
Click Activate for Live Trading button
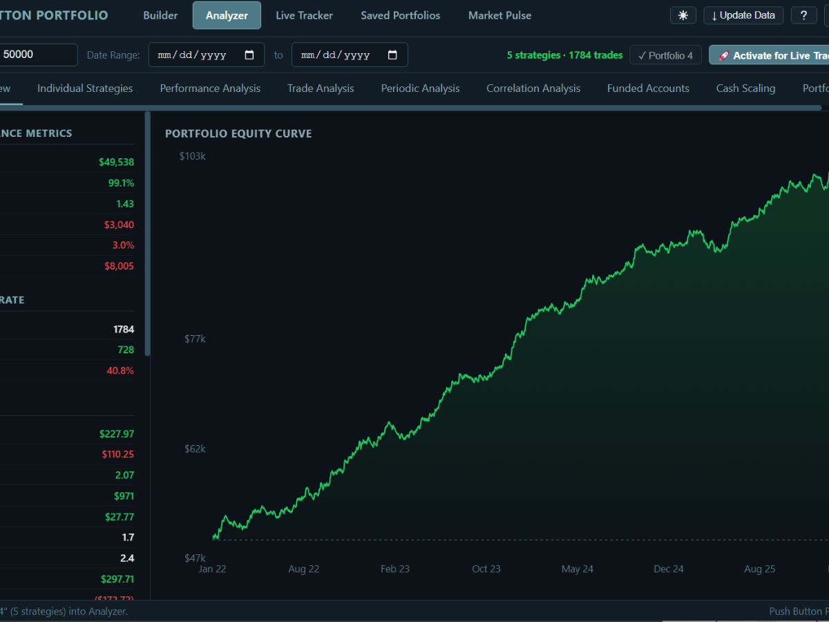click(x=769, y=55)
